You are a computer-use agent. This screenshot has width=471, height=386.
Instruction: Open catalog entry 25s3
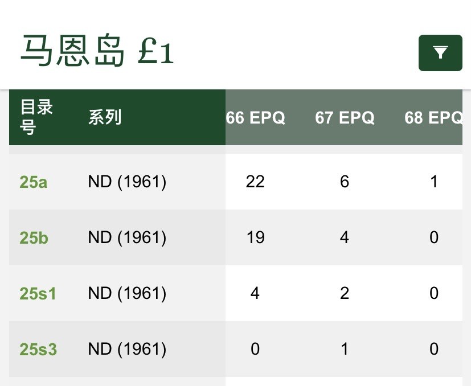pyautogui.click(x=38, y=349)
